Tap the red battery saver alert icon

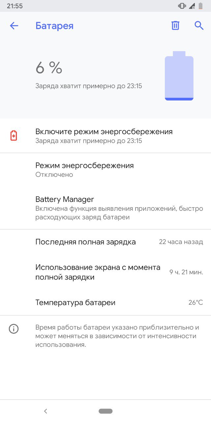coord(14,135)
